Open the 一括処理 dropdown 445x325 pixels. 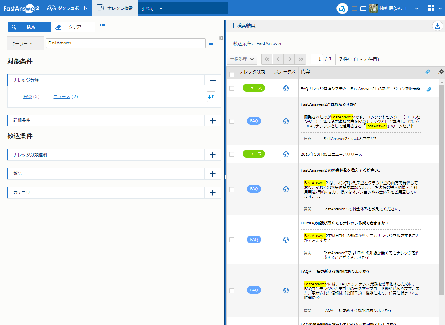click(242, 59)
